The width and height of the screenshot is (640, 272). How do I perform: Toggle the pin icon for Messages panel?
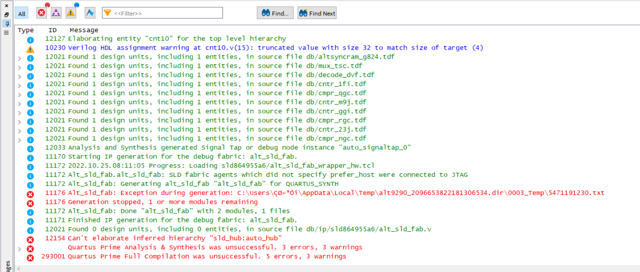[6, 24]
